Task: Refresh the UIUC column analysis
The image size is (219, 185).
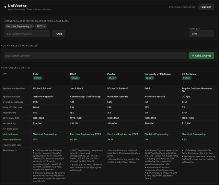Action: (72, 83)
